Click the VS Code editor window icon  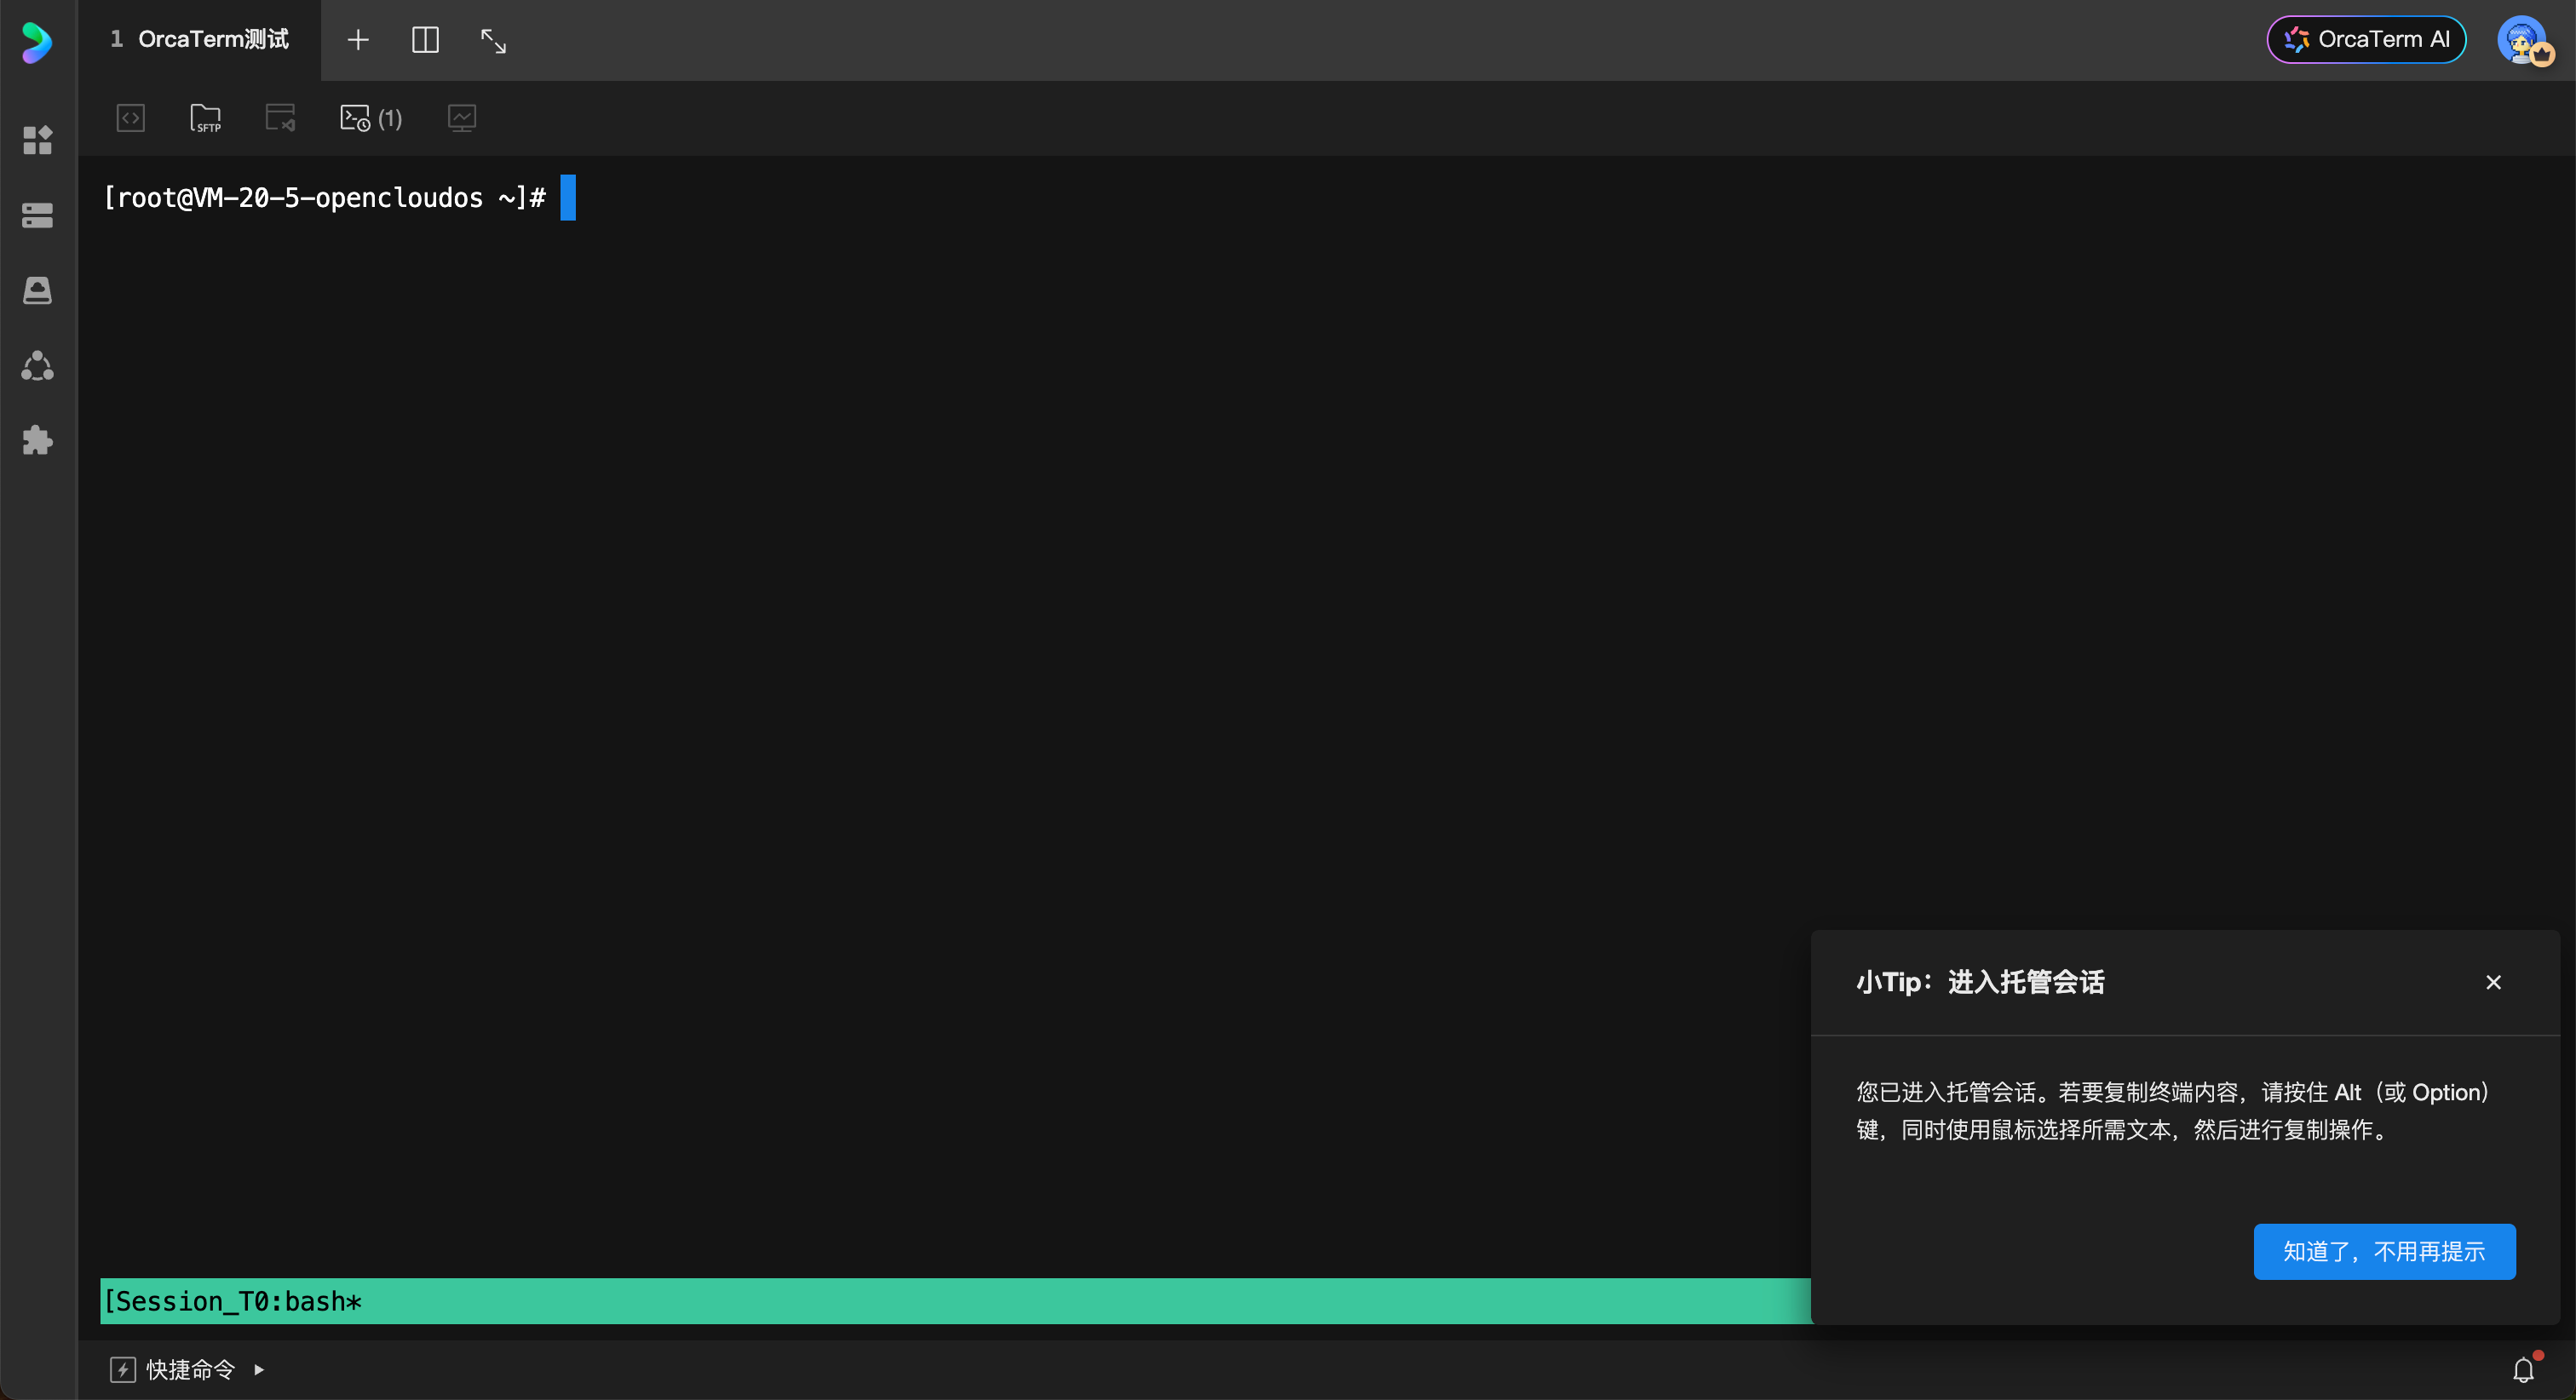click(280, 118)
